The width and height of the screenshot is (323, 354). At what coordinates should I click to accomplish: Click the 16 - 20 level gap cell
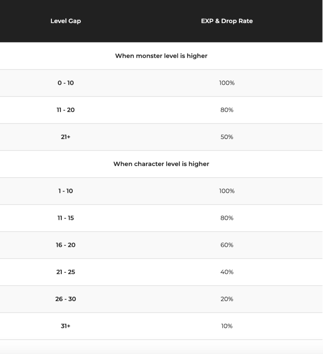pos(65,245)
